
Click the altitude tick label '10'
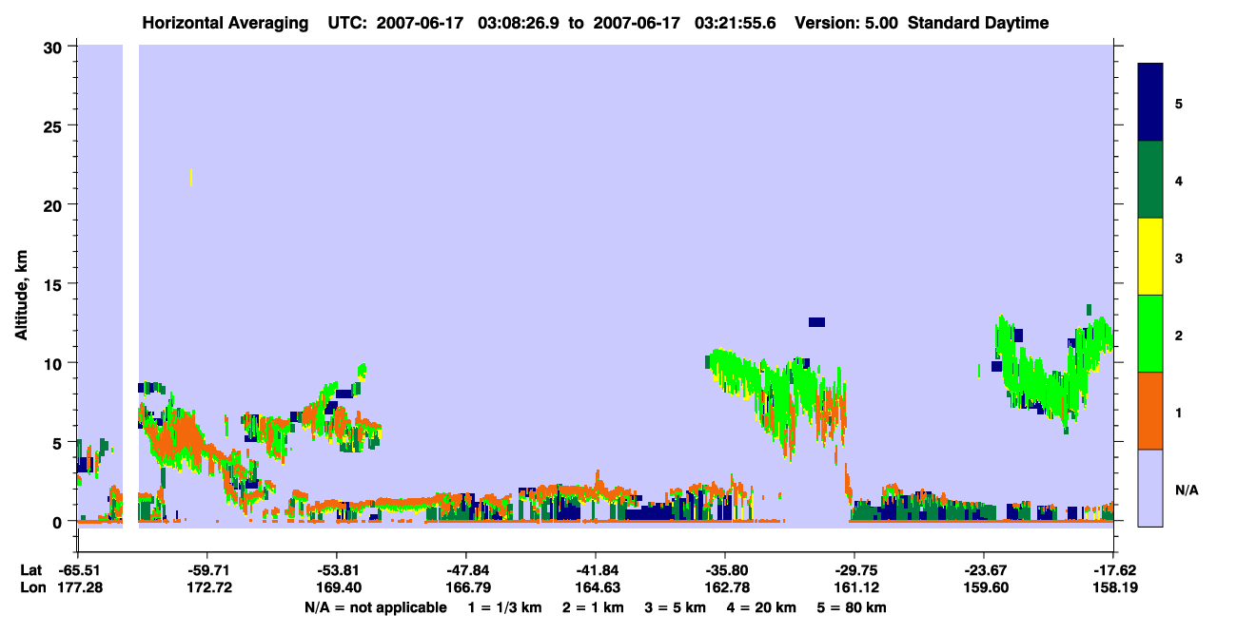(55, 363)
